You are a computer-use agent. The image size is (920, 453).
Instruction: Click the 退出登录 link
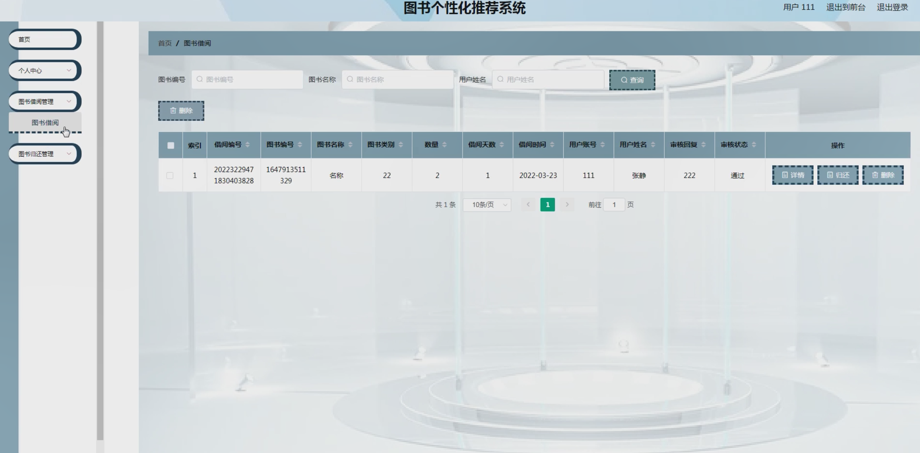click(x=892, y=7)
